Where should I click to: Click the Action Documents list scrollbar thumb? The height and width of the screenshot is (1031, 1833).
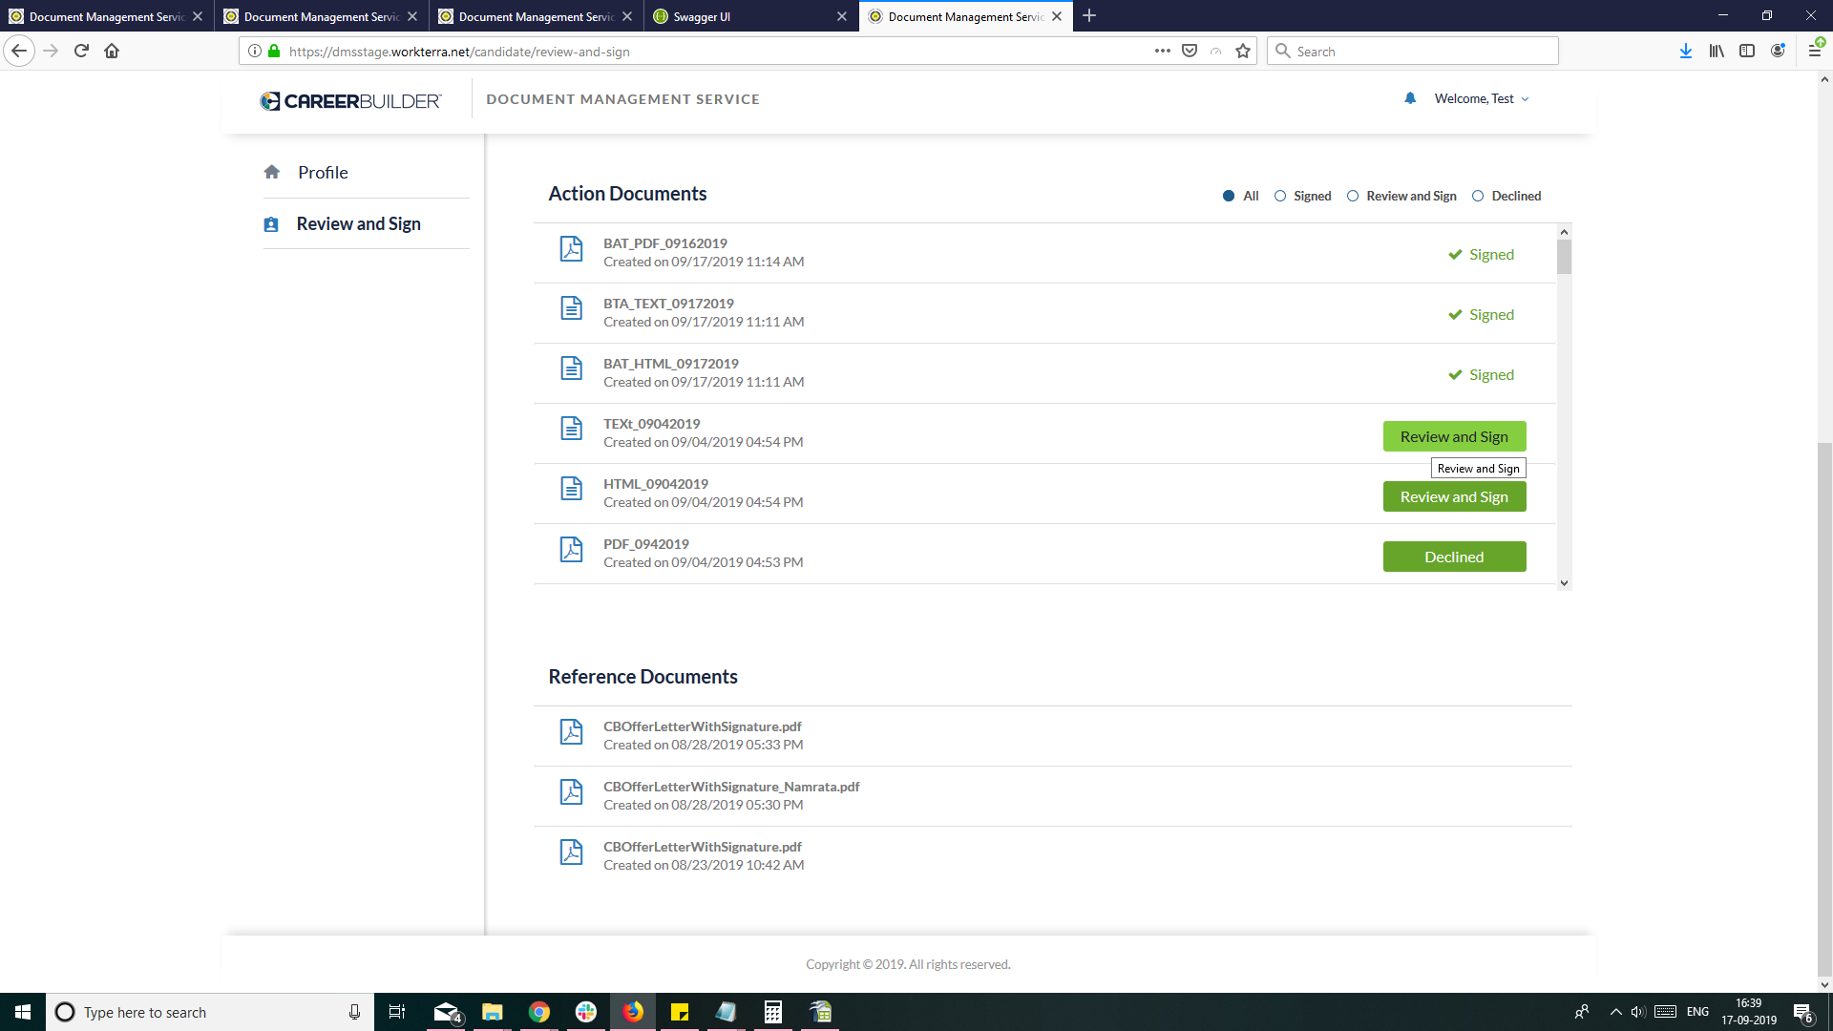[x=1564, y=257]
